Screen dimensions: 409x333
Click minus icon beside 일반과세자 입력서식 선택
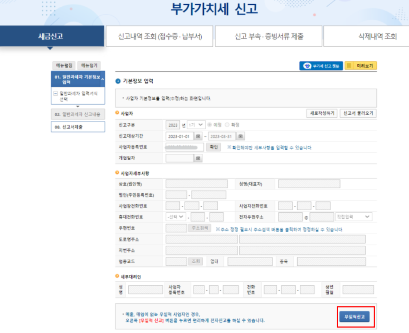55,94
